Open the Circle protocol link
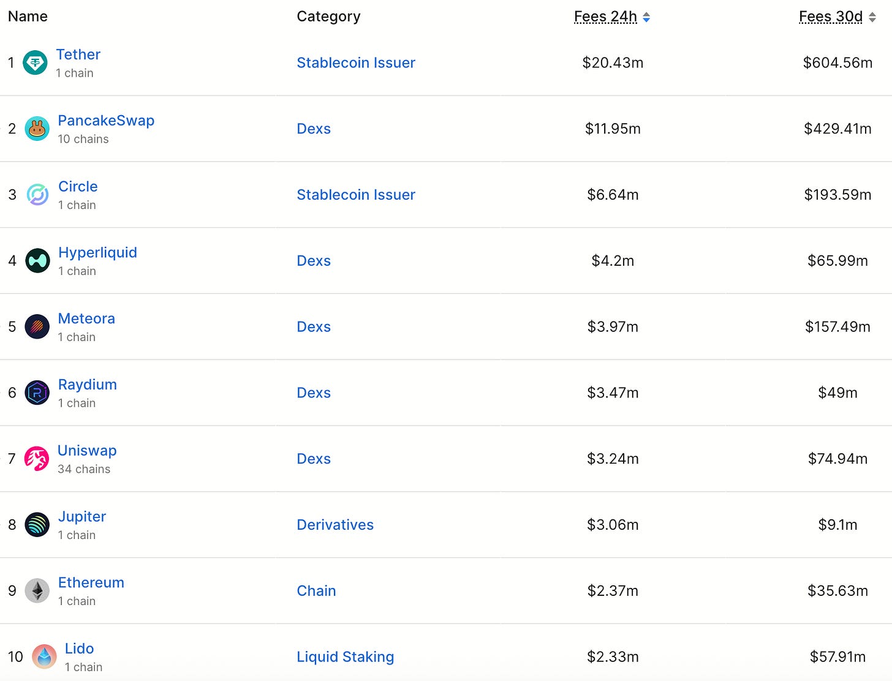 pyautogui.click(x=78, y=186)
